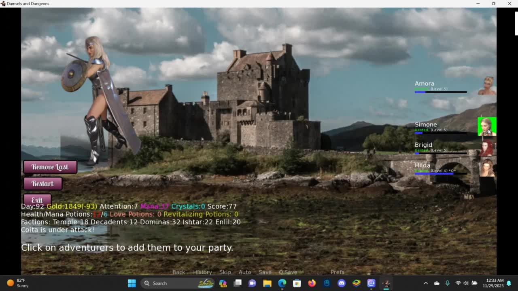This screenshot has height=291, width=518.
Task: Click Q.Save to quick save
Action: tap(288, 272)
